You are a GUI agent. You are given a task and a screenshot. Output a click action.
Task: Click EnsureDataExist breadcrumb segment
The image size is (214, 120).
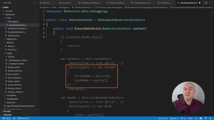click(x=193, y=7)
